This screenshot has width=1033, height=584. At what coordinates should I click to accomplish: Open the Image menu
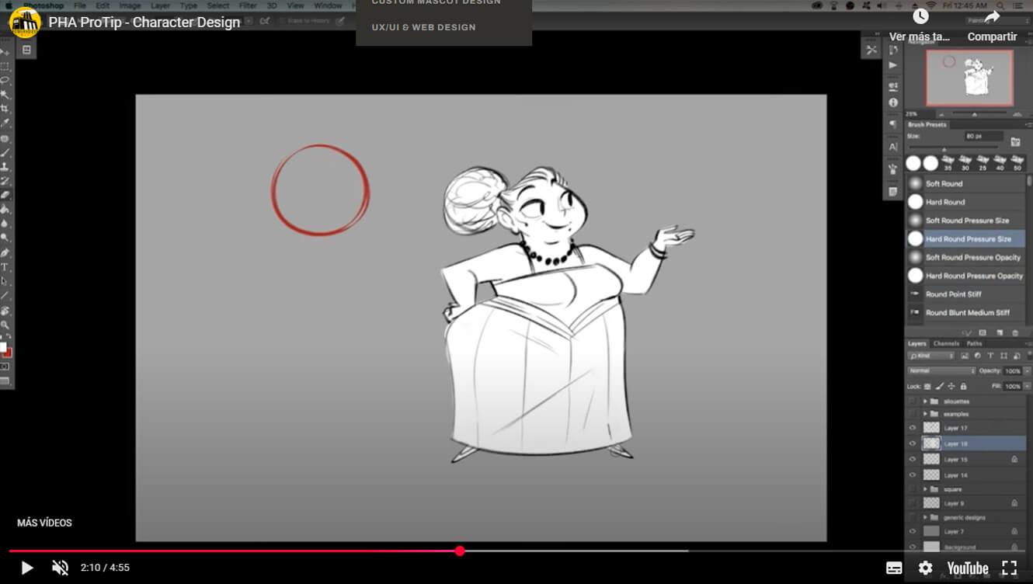pyautogui.click(x=130, y=5)
